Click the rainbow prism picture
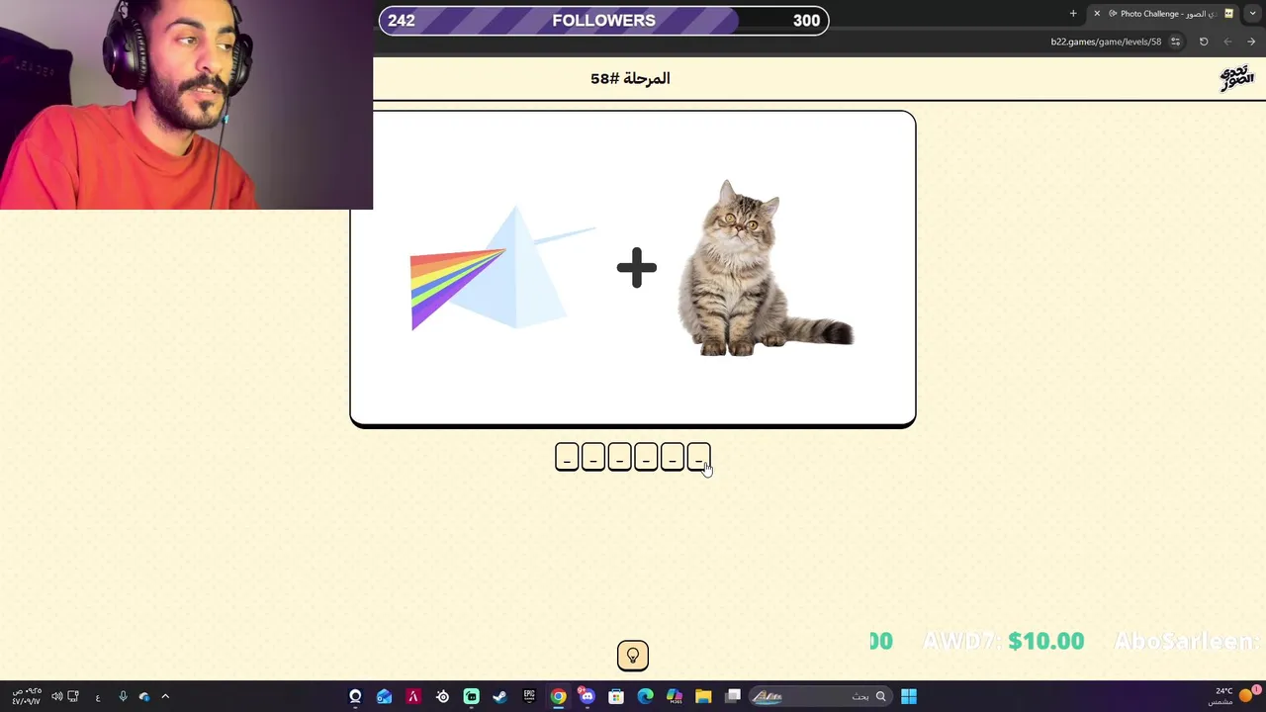Viewport: 1266px width, 712px height. tap(502, 268)
